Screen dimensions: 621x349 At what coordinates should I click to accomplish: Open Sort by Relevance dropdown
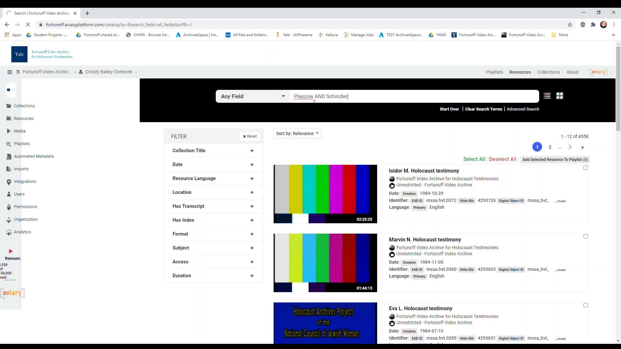pyautogui.click(x=297, y=133)
